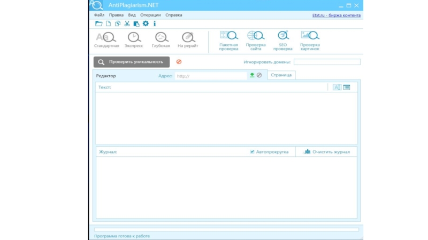Click the Игнорировать домены input field
The width and height of the screenshot is (428, 240).
coord(327,62)
